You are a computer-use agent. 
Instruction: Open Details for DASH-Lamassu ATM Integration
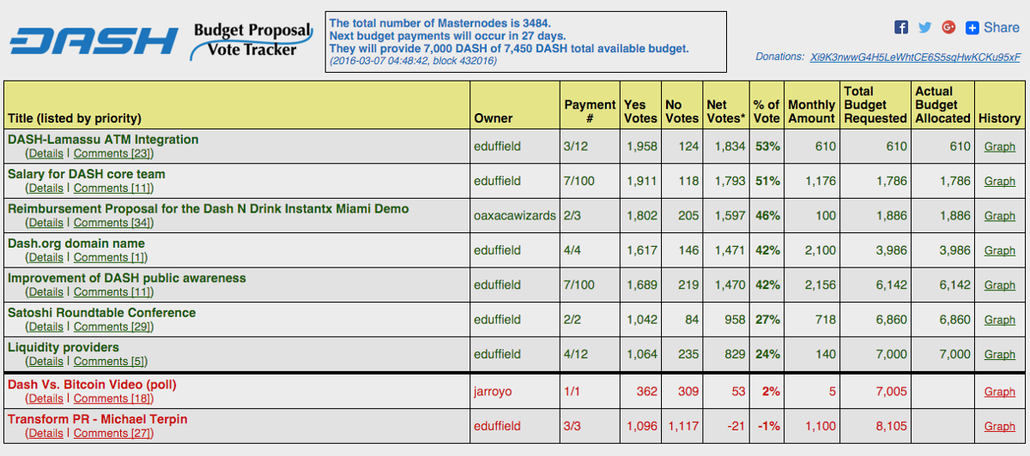45,153
